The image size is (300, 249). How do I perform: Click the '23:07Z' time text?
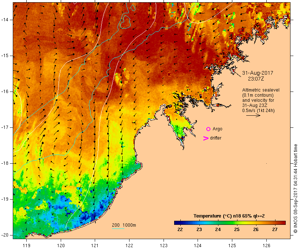coord(256,79)
